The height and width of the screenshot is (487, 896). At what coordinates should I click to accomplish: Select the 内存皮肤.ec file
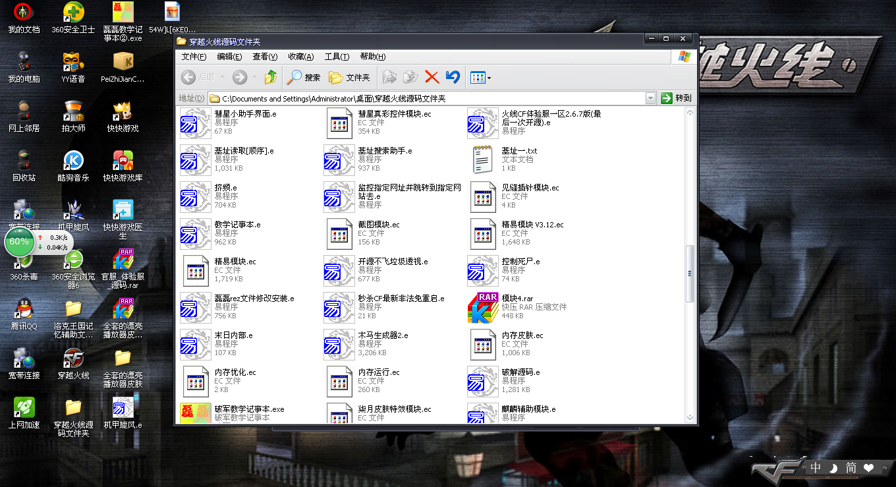[x=506, y=344]
